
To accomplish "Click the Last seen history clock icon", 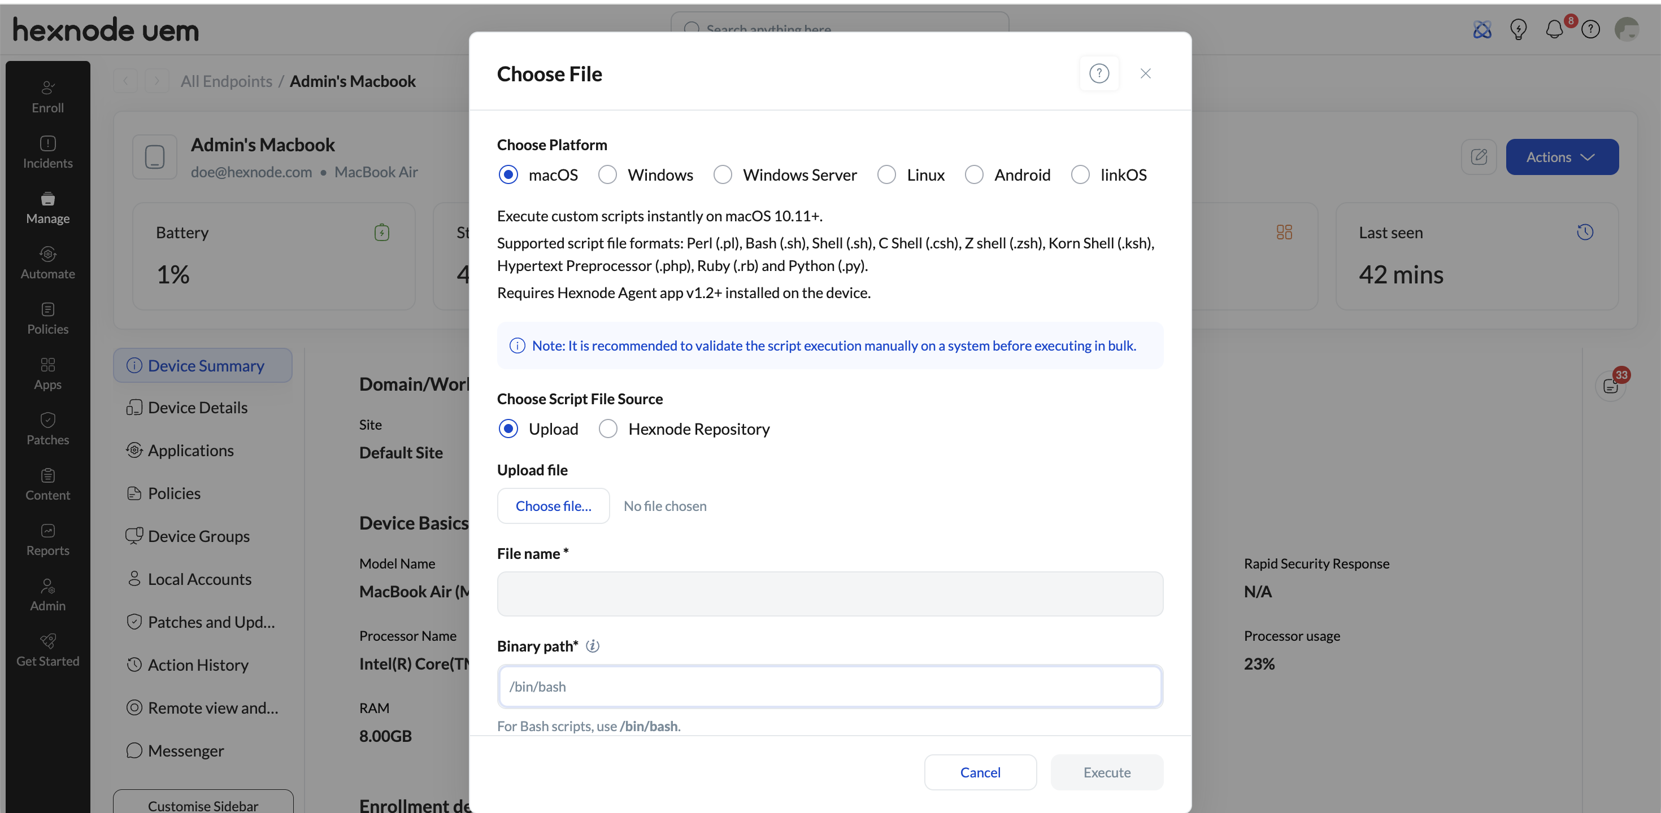I will [1585, 232].
